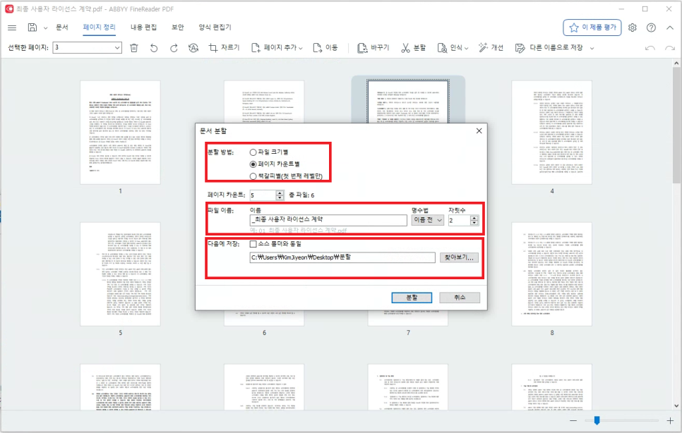Expand the 다른 이름으로 저장 arrow
Image resolution: width=682 pixels, height=433 pixels.
tap(592, 48)
